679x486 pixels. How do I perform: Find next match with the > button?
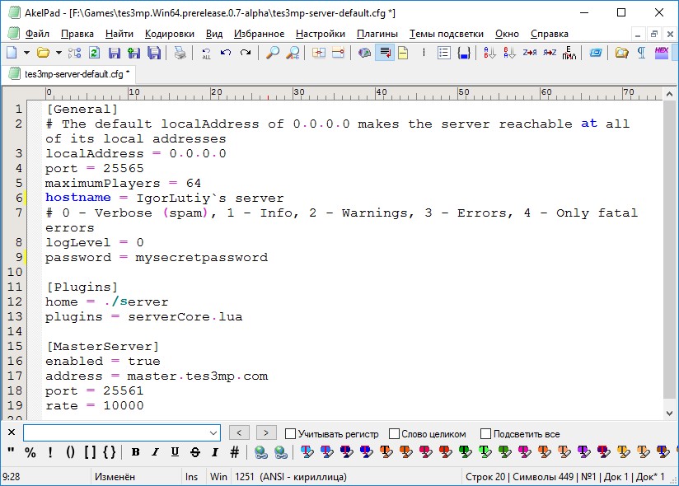(266, 432)
